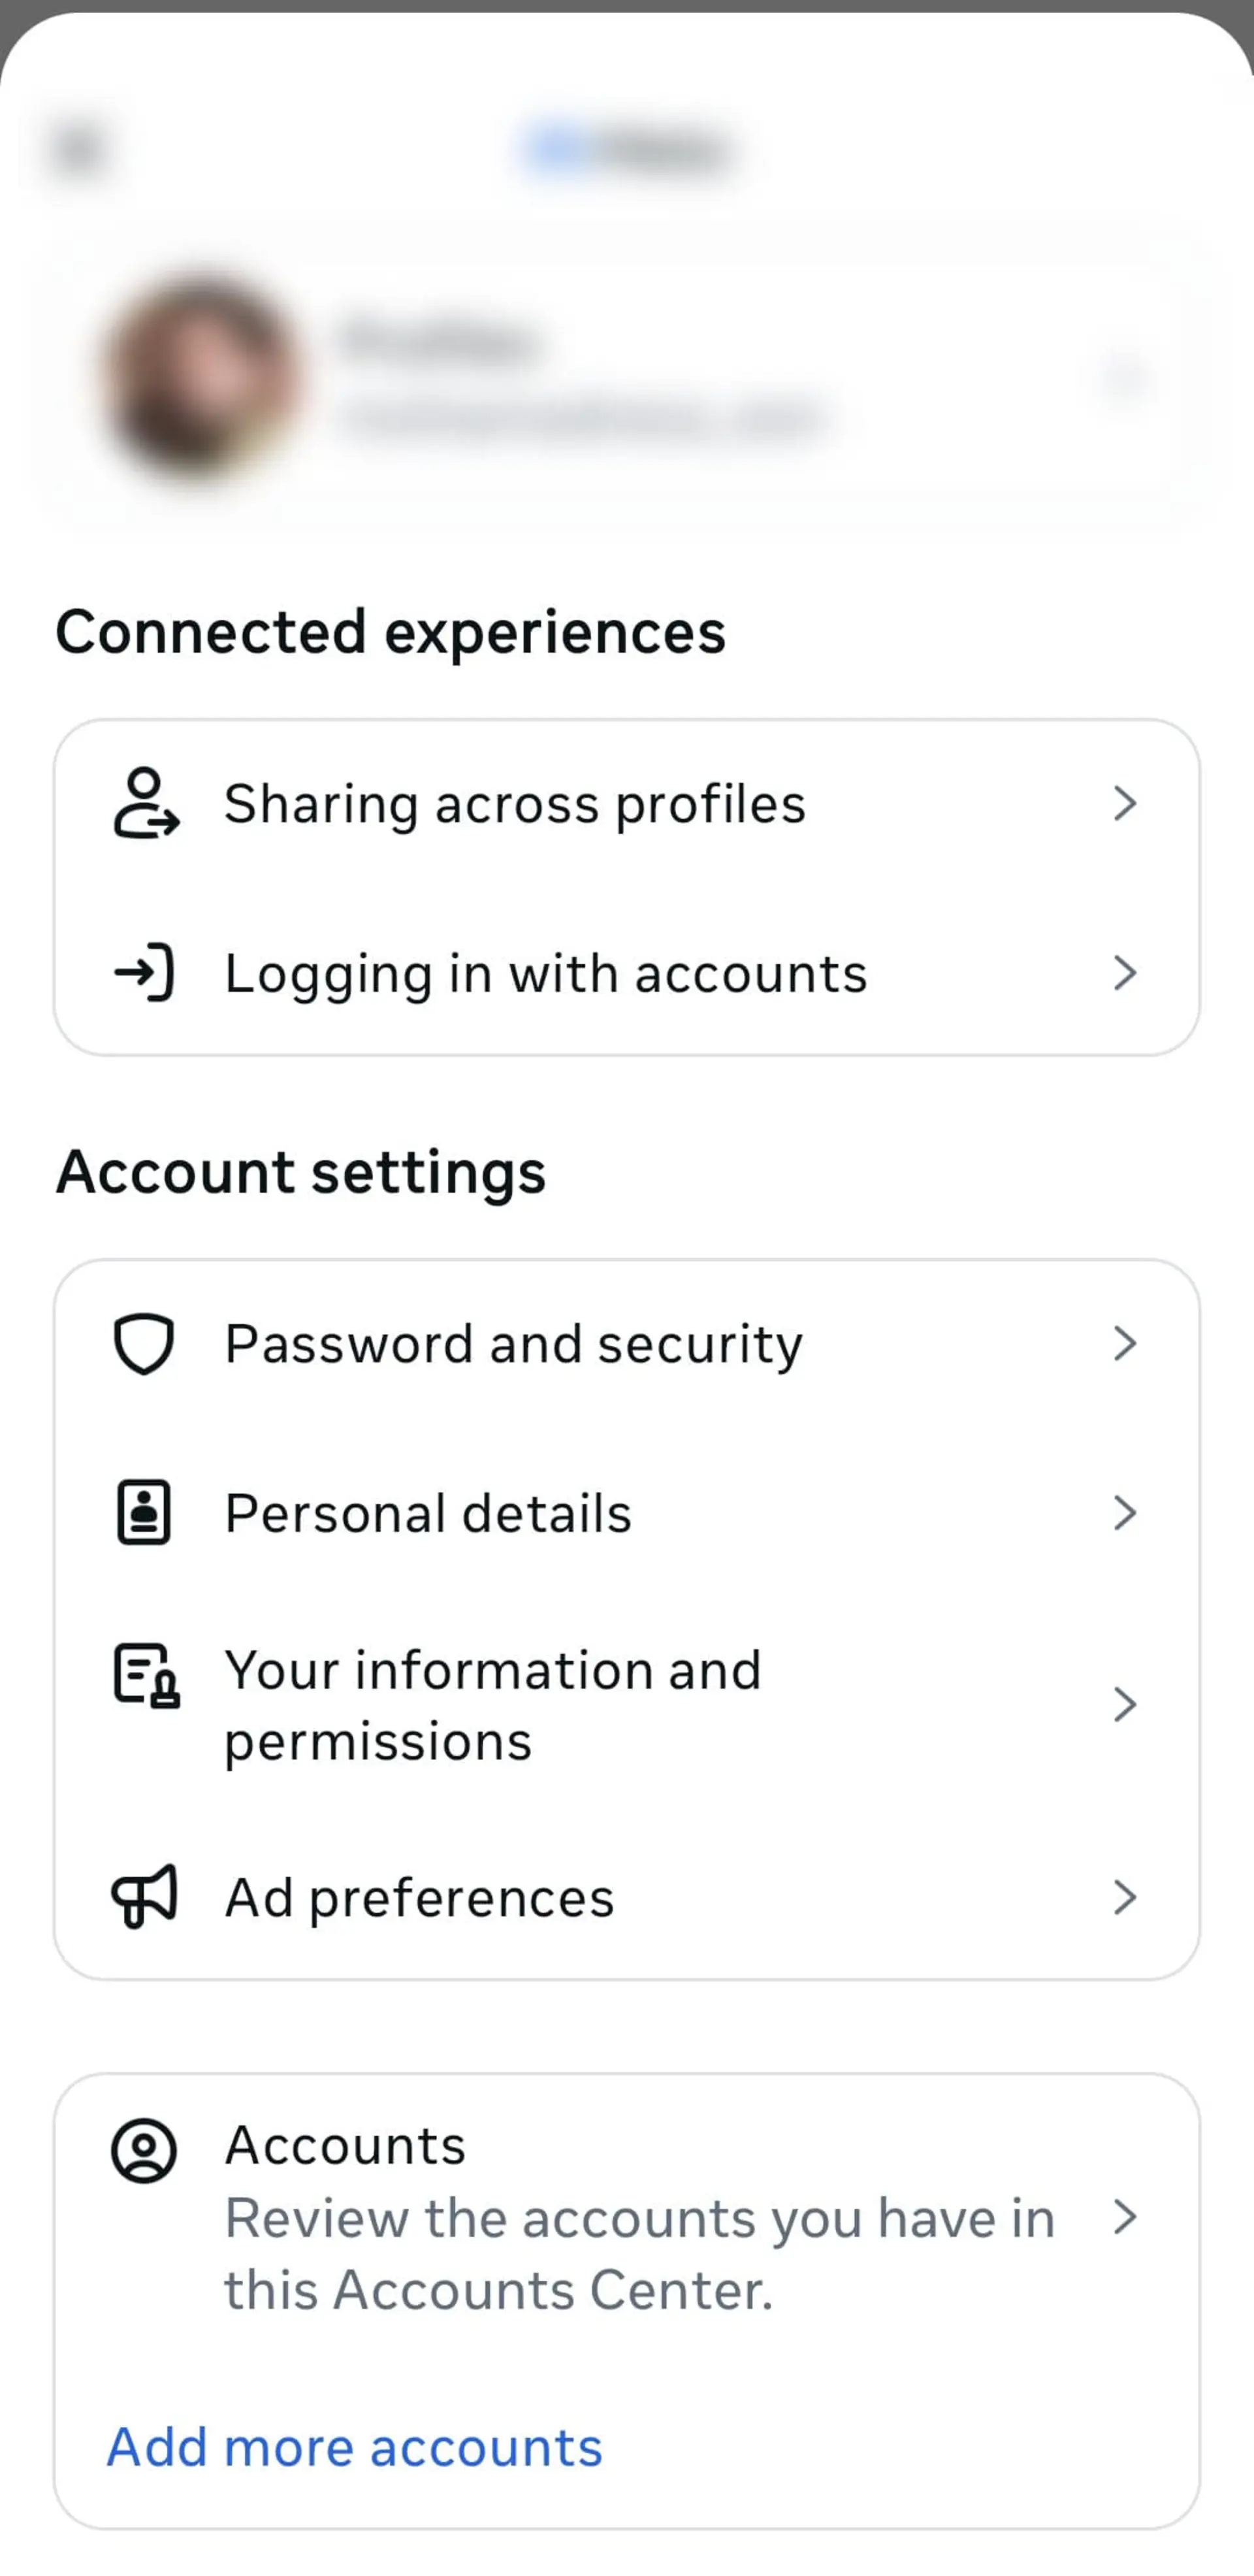This screenshot has width=1254, height=2576.
Task: Open Accounts review description text
Action: (x=639, y=2254)
